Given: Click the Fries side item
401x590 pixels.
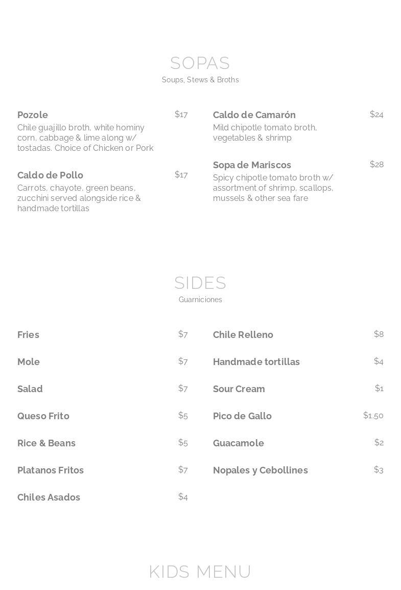Looking at the screenshot, I should [x=28, y=335].
